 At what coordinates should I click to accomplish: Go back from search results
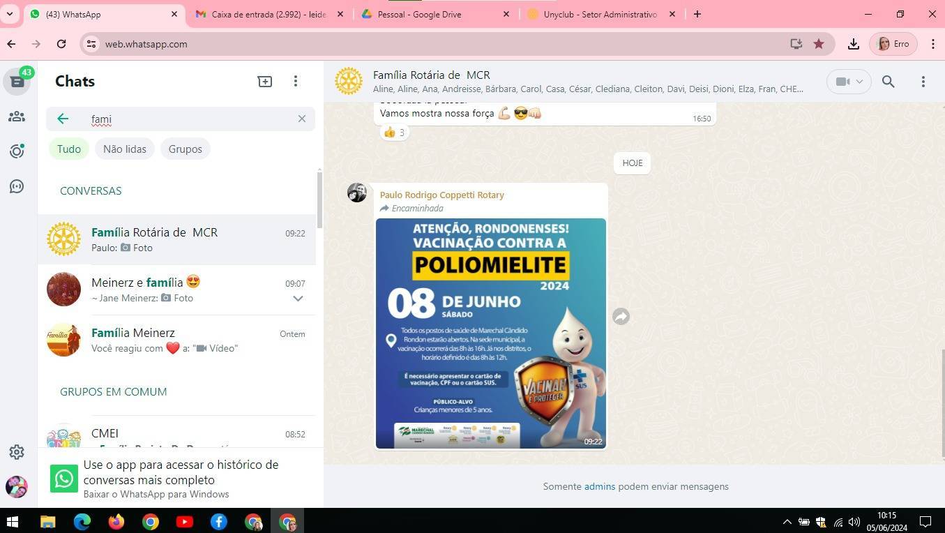(63, 119)
